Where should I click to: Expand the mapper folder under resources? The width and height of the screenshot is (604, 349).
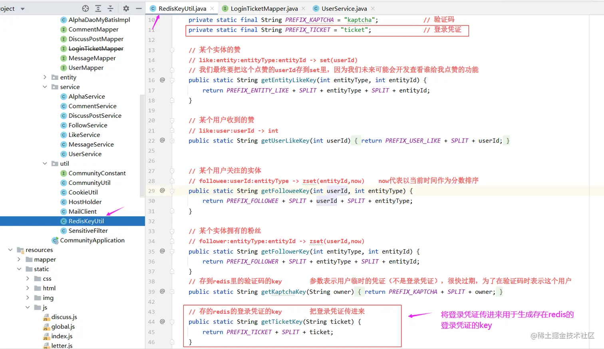(x=19, y=259)
